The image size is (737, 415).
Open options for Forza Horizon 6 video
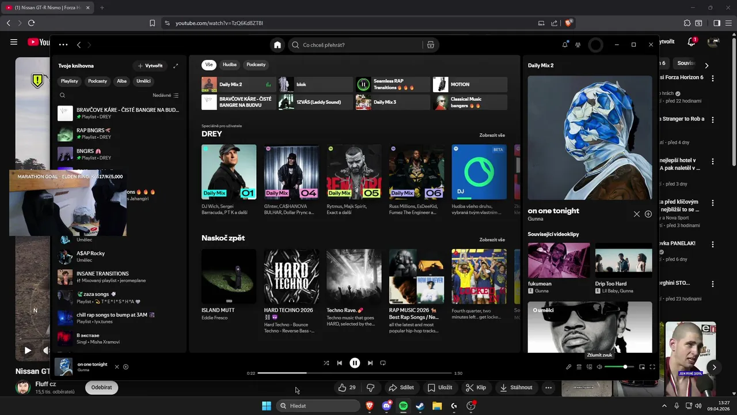click(713, 78)
